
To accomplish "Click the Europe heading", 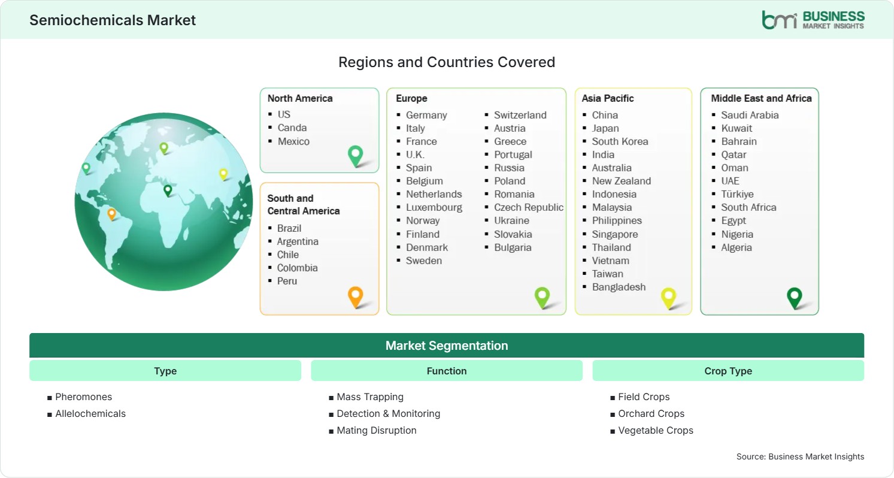I will [411, 98].
